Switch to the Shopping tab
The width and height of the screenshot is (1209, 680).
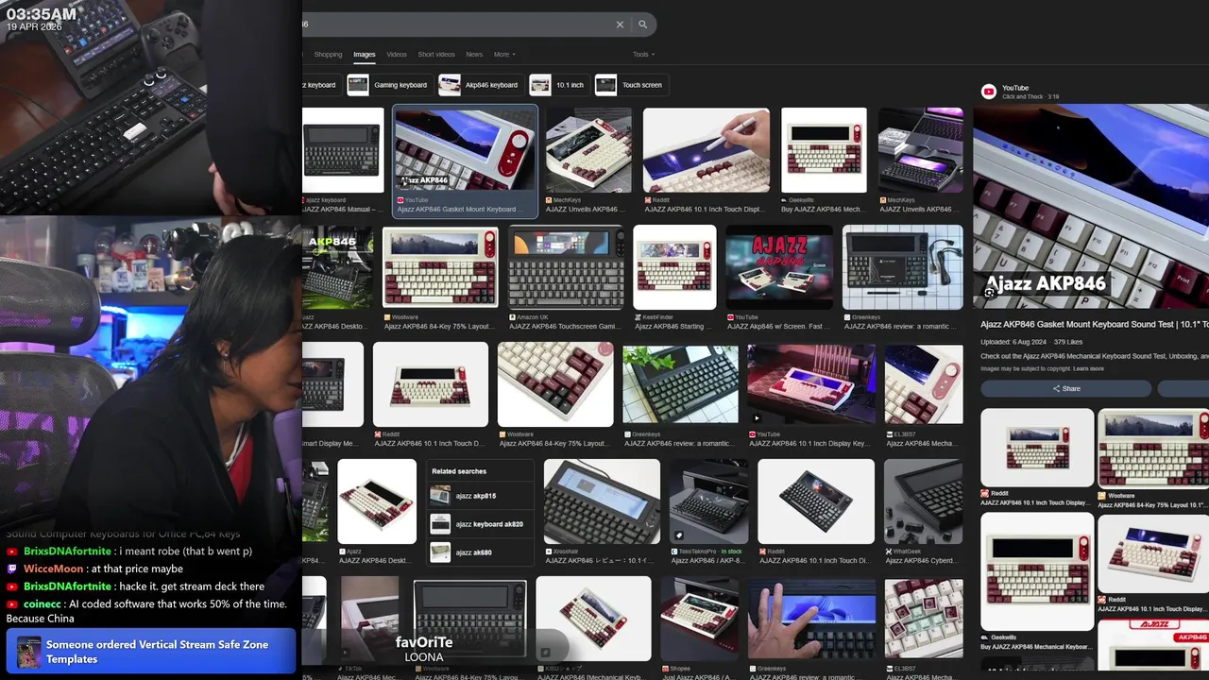click(x=328, y=55)
